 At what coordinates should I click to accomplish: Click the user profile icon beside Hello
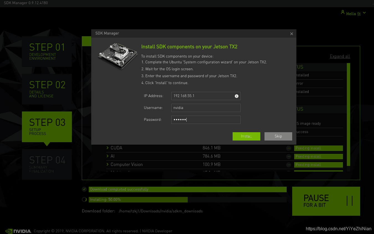(x=343, y=12)
